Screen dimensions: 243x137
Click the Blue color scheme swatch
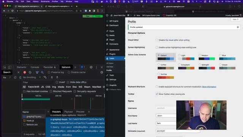[227, 59]
